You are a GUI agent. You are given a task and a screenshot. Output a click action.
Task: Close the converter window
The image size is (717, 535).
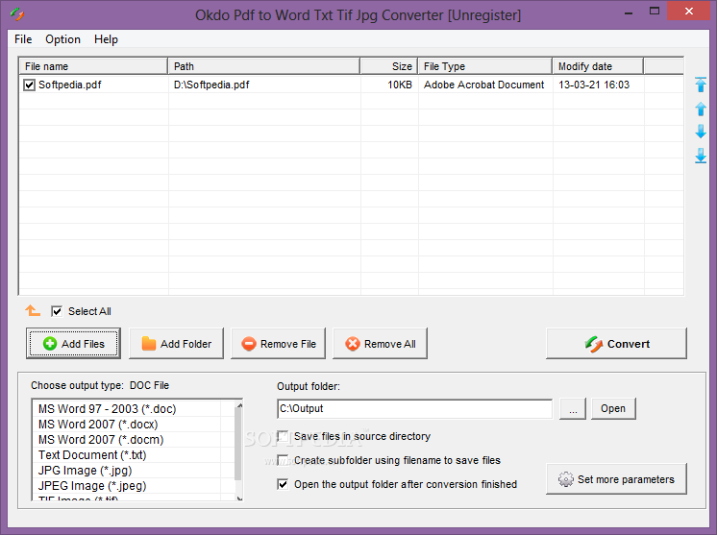[x=689, y=12]
